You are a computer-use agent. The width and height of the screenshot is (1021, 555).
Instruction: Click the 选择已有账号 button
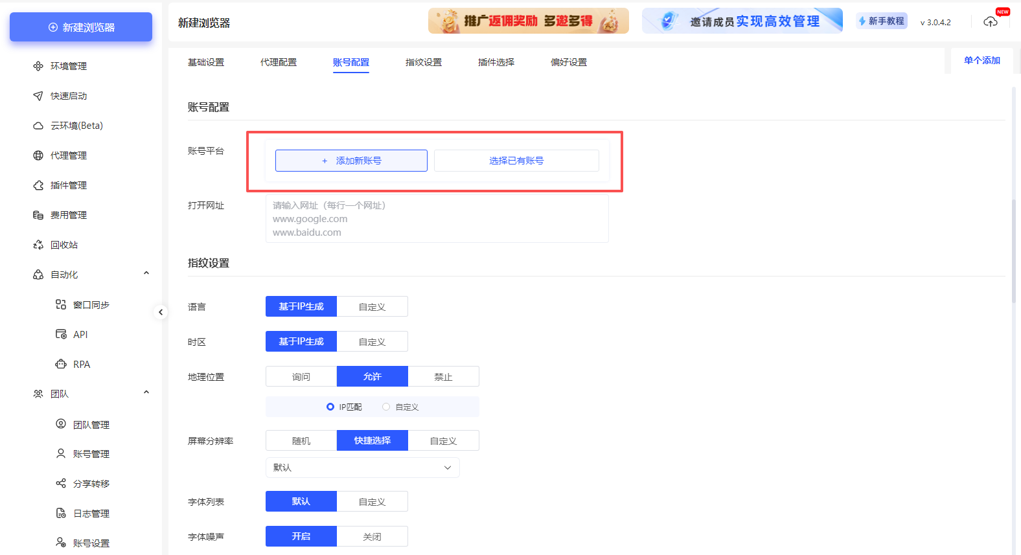point(516,161)
